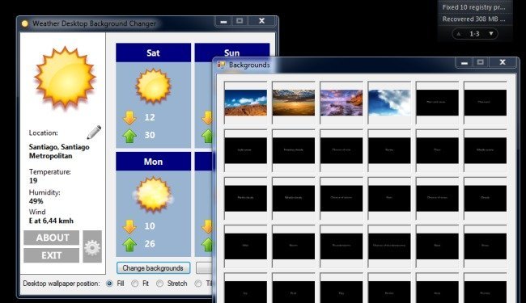
Task: Click the large current-weather sun icon
Action: point(65,78)
